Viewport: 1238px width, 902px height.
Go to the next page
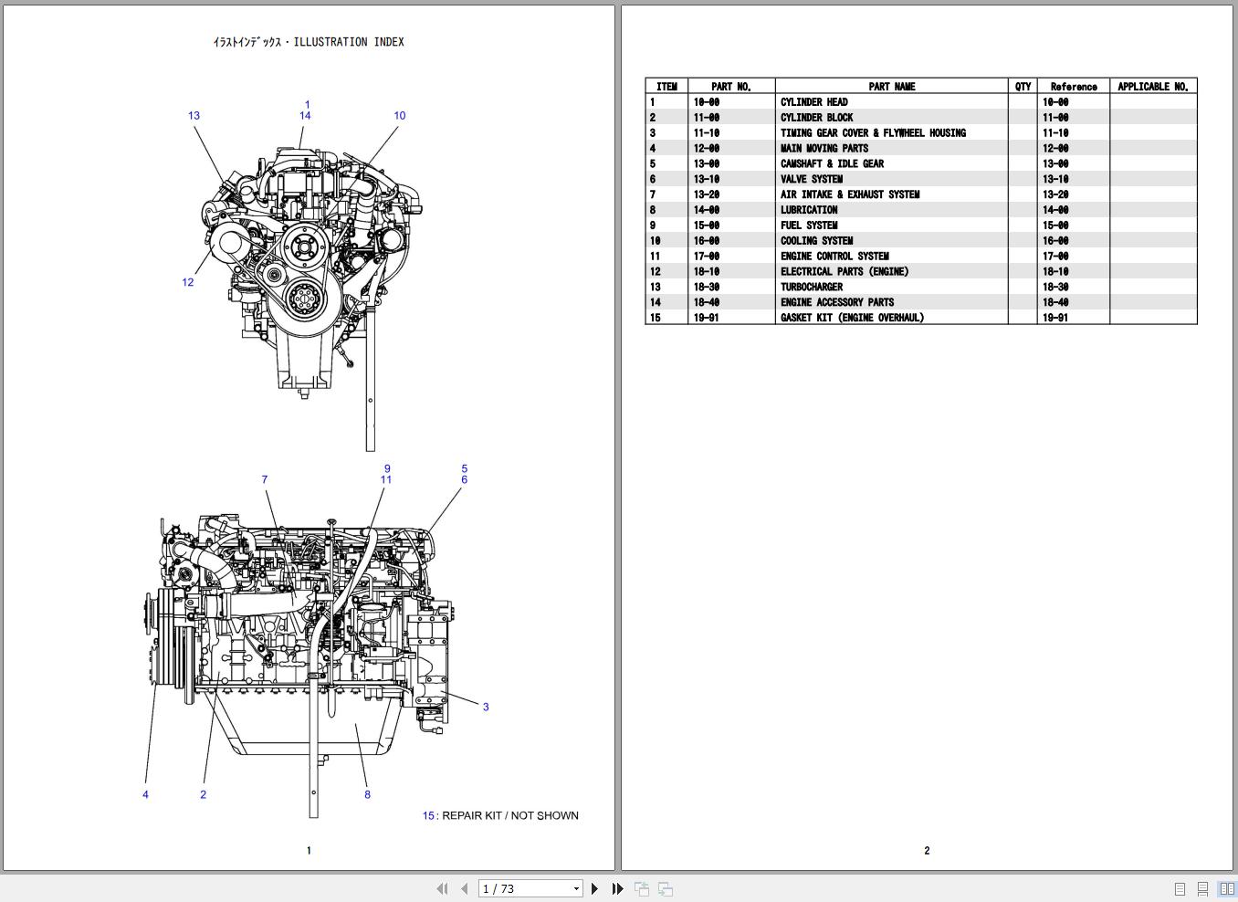(x=594, y=888)
